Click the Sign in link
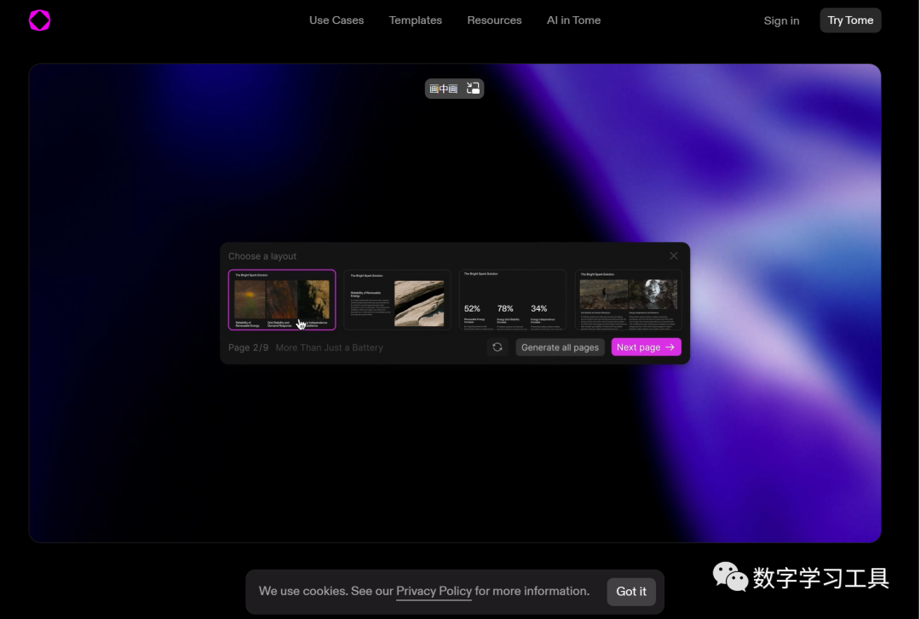920x619 pixels. (x=781, y=20)
